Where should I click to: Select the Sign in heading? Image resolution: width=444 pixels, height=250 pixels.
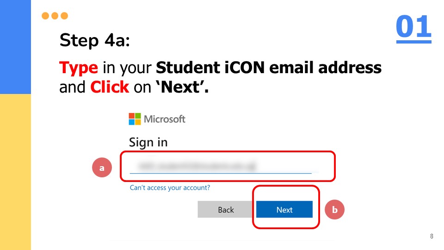click(148, 143)
